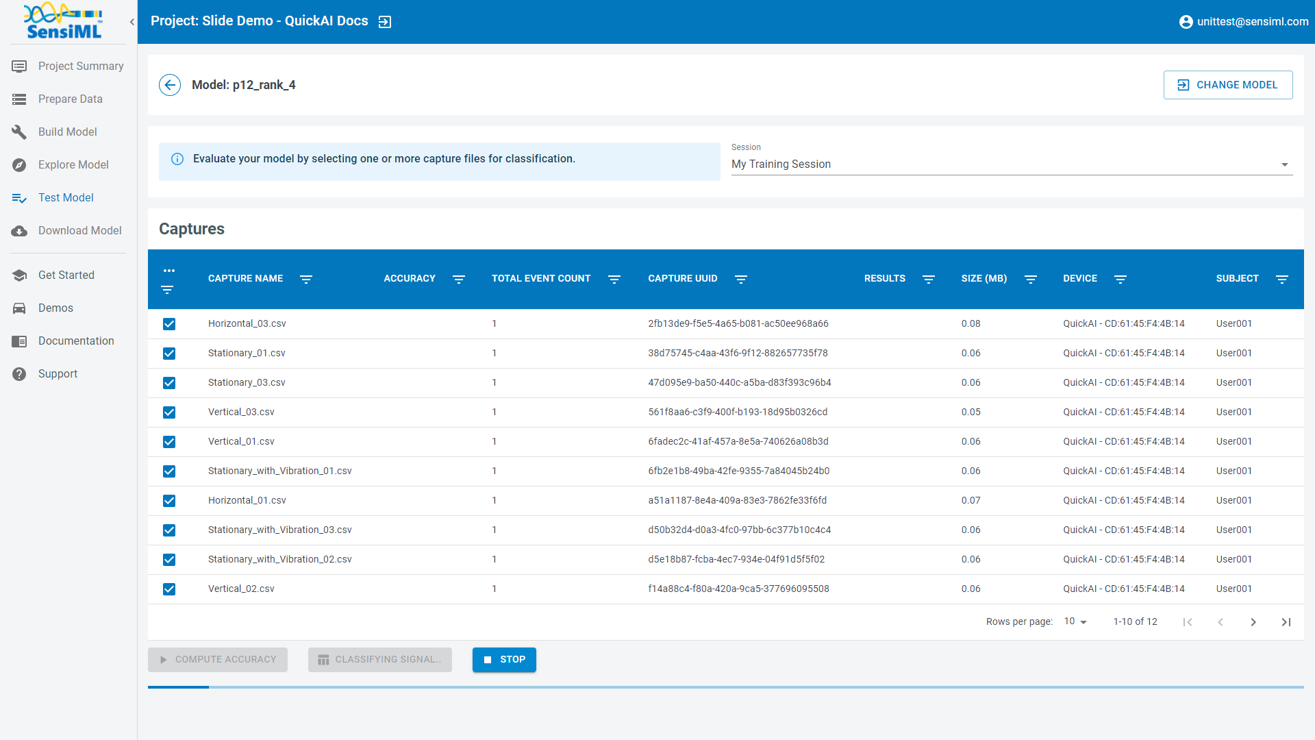Click the Stationary_with_Vibration_02.csv capture name
1315x740 pixels.
(x=280, y=560)
